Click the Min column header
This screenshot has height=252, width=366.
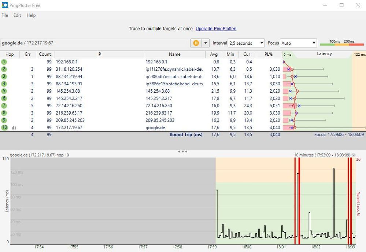[230, 54]
